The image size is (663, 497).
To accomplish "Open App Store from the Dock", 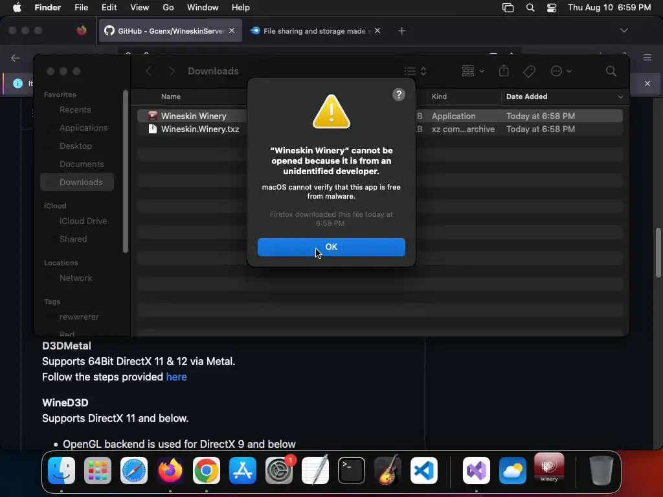I will tap(243, 470).
